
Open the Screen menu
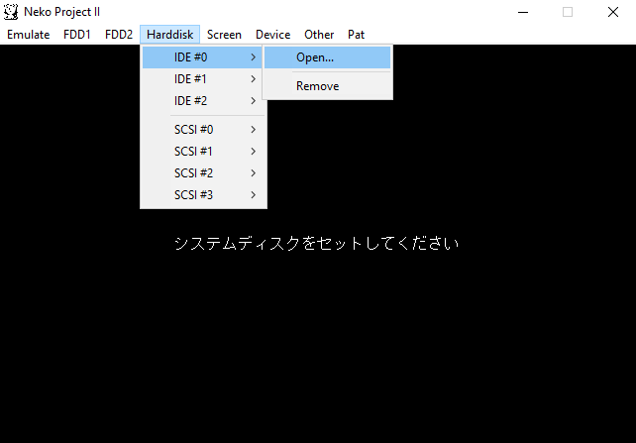point(224,35)
